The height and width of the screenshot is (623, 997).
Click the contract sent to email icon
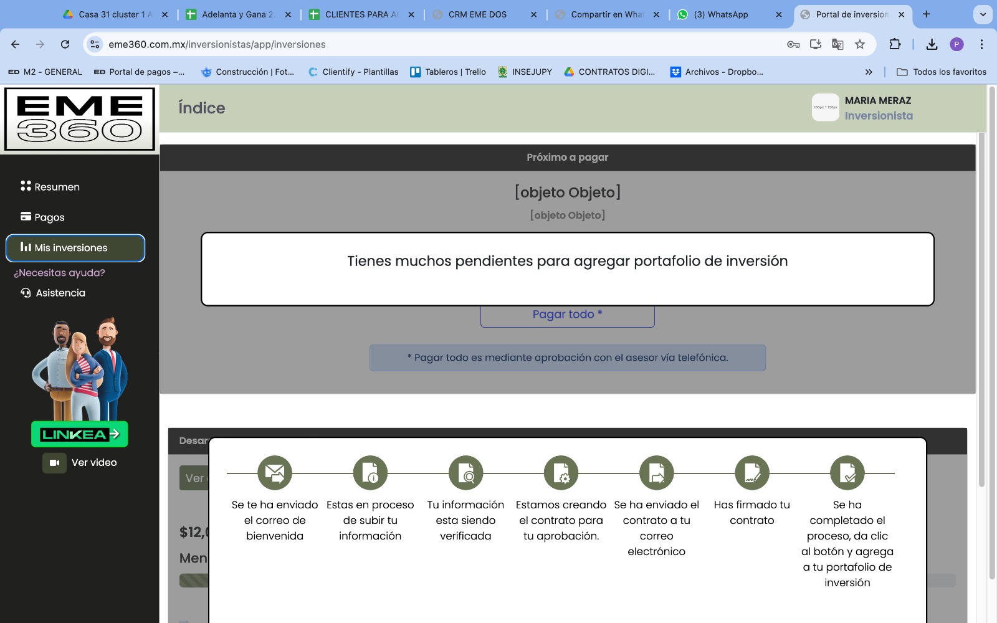tap(656, 473)
